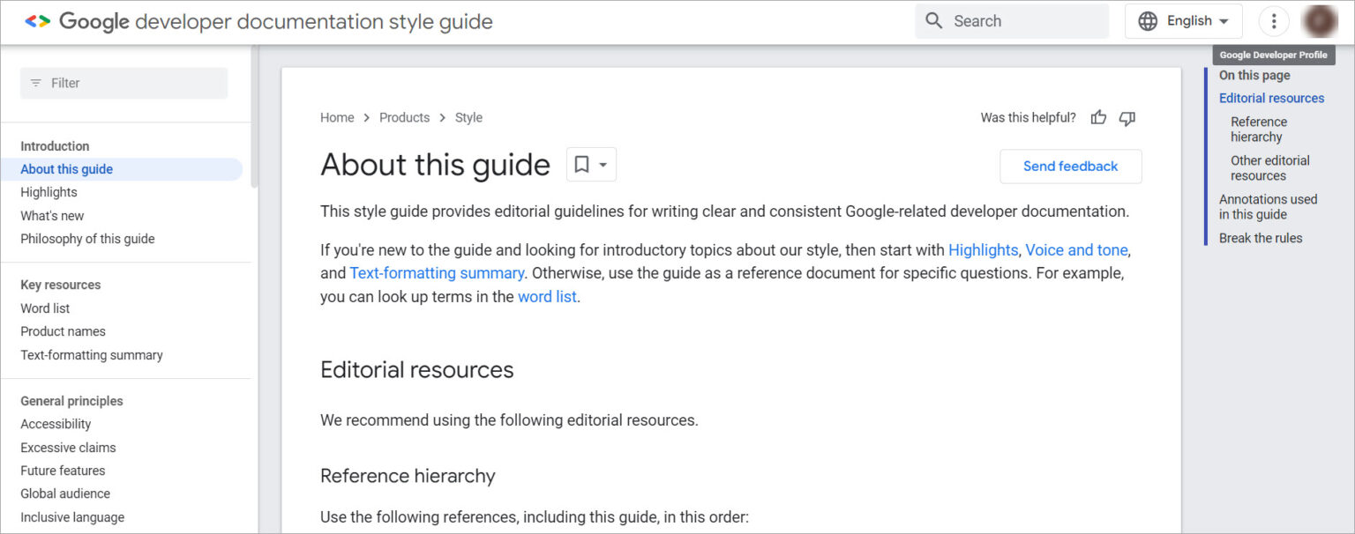Open the 'What's new' section in the sidebar
The height and width of the screenshot is (534, 1355).
pos(51,215)
